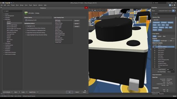Viewport: 177px width, 99px height.
Task: Toggle the Polygons selection filter
Action: [x=161, y=28]
